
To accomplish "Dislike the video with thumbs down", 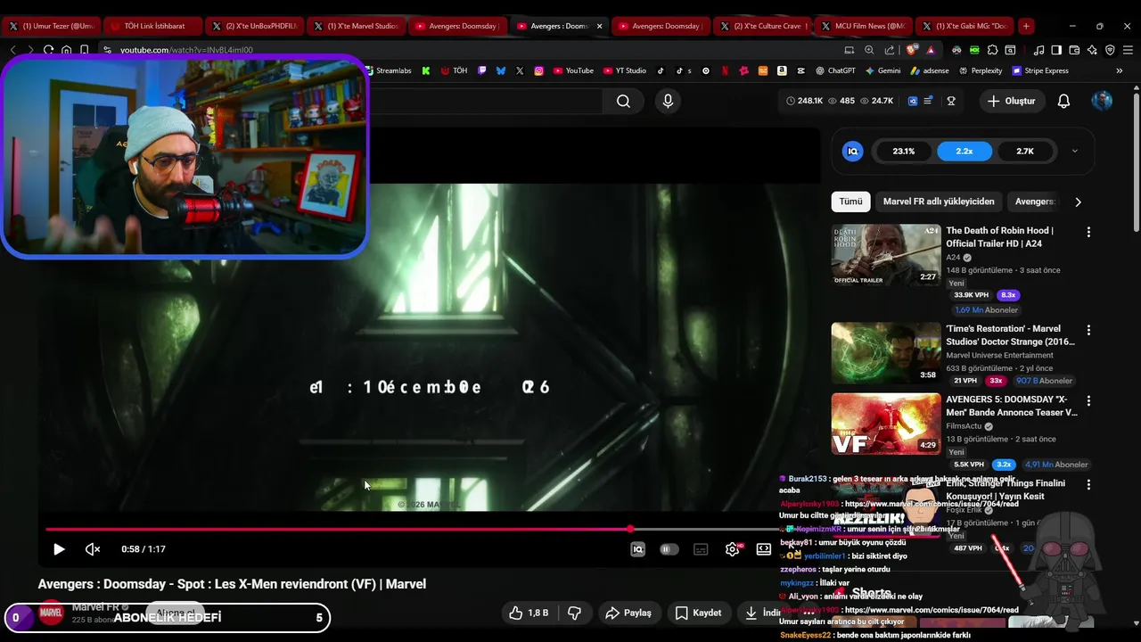I will [575, 613].
